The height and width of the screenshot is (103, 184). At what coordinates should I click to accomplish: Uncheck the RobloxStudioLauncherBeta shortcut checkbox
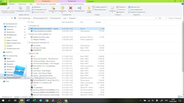(29, 29)
